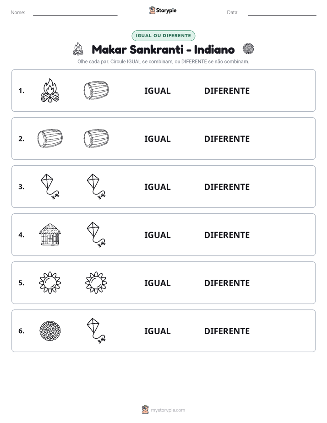Choose DIFERENTE for row 4
Screen dimensions: 327x423
click(227, 235)
